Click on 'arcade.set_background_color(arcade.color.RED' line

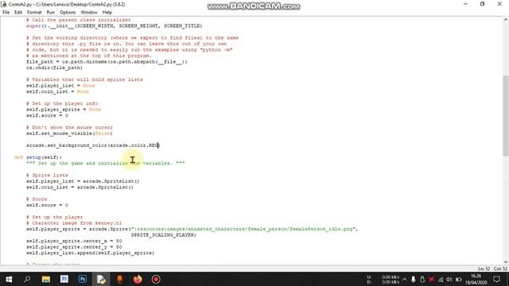pyautogui.click(x=93, y=145)
